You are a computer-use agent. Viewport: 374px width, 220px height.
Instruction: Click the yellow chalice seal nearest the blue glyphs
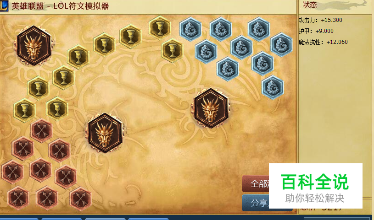point(172,50)
